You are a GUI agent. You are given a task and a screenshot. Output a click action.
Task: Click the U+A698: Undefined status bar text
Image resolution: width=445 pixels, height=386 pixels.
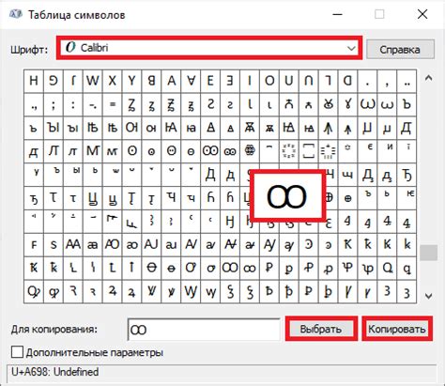(x=55, y=372)
